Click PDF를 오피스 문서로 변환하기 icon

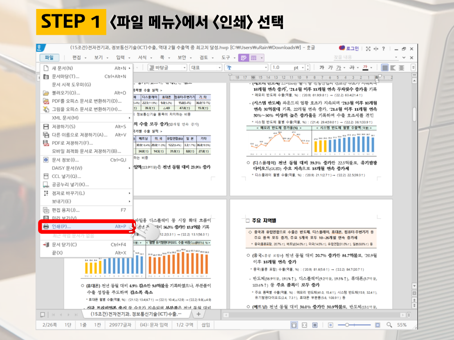click(46, 101)
